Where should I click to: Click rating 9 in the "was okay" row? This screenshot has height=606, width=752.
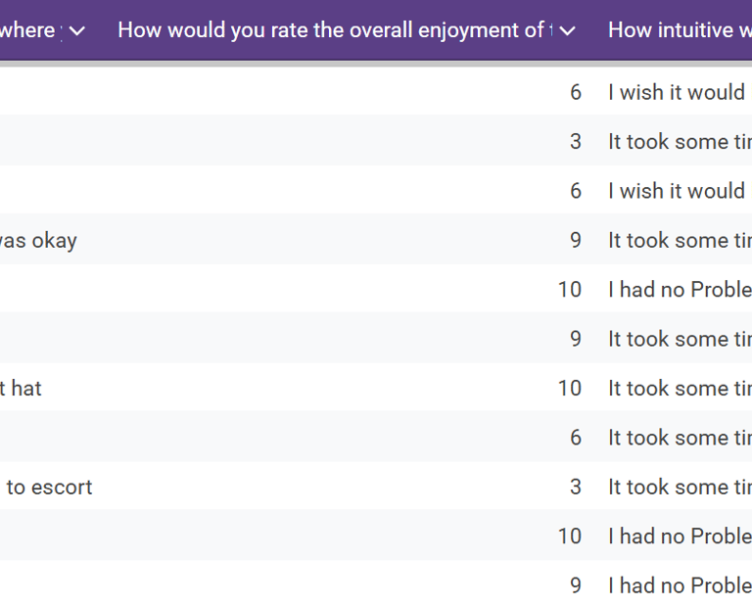575,240
